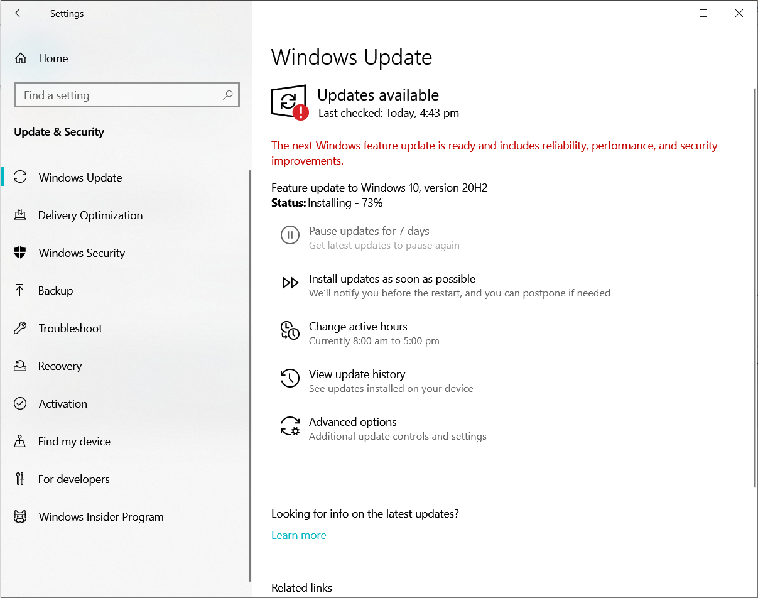This screenshot has height=598, width=758.
Task: Select Windows Update in the sidebar
Action: point(80,177)
